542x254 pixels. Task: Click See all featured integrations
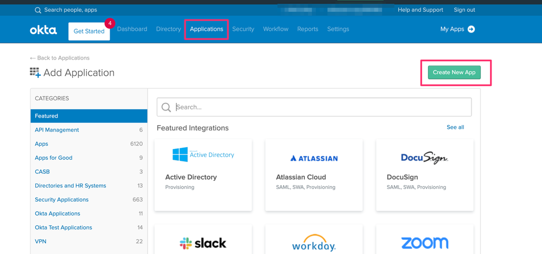(455, 127)
